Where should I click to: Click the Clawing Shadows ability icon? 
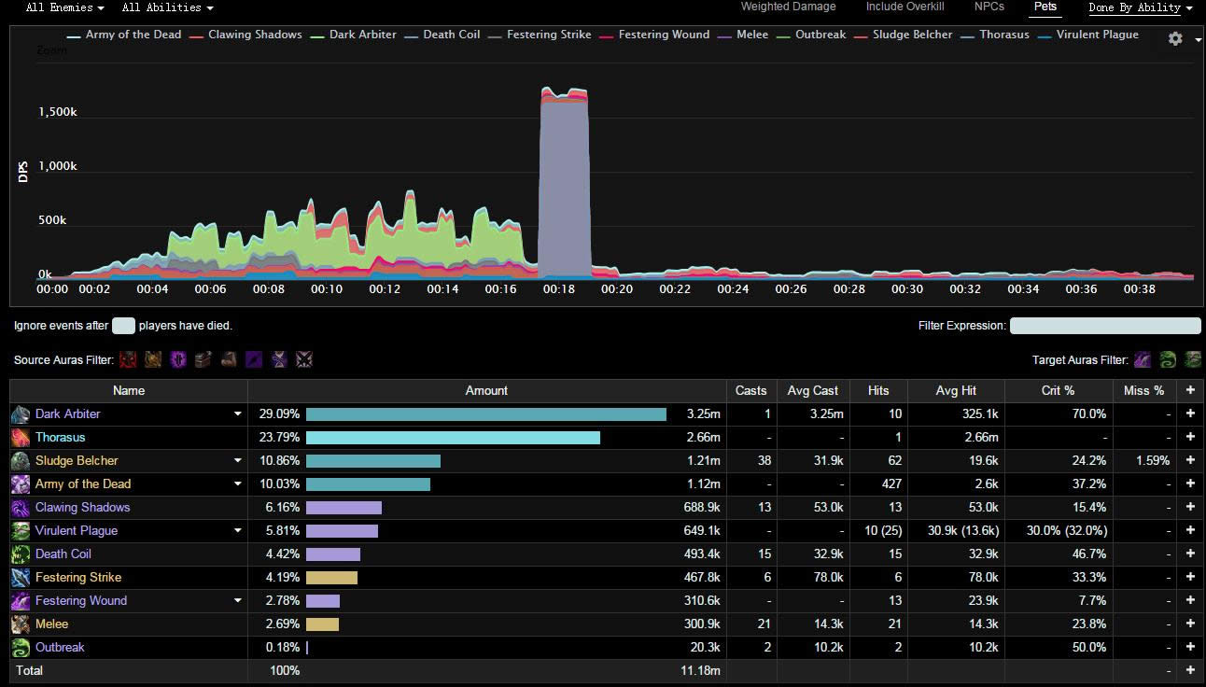click(21, 507)
